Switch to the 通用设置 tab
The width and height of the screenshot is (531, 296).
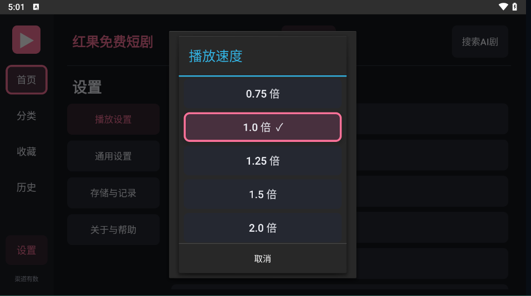114,156
